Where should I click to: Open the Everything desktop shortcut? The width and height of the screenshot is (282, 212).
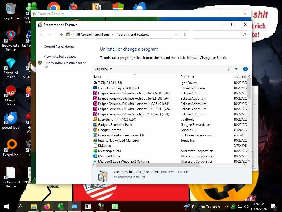click(x=11, y=148)
